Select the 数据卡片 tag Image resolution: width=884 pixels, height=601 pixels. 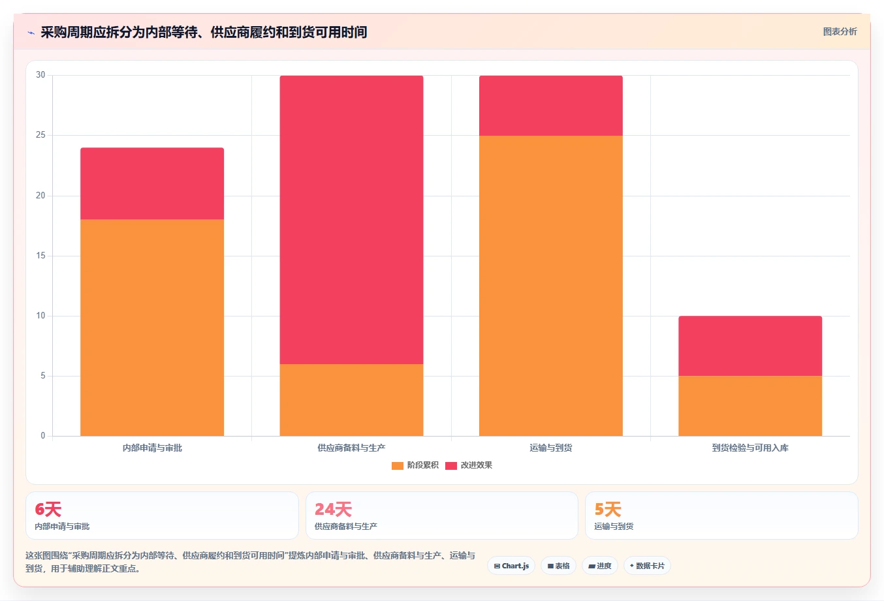point(647,566)
